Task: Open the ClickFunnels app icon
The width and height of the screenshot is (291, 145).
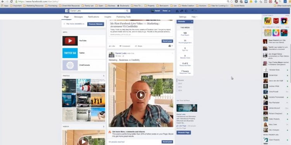Action: point(70,65)
